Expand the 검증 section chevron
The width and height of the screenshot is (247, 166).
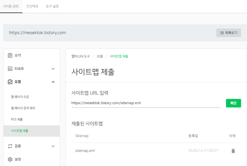53,146
